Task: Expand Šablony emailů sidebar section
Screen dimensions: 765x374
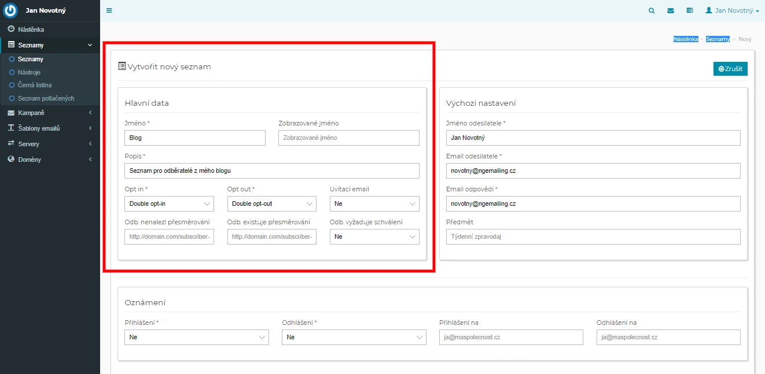Action: (x=49, y=128)
